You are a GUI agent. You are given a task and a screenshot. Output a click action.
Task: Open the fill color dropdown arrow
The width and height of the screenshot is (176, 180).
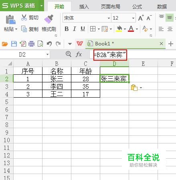(125, 29)
